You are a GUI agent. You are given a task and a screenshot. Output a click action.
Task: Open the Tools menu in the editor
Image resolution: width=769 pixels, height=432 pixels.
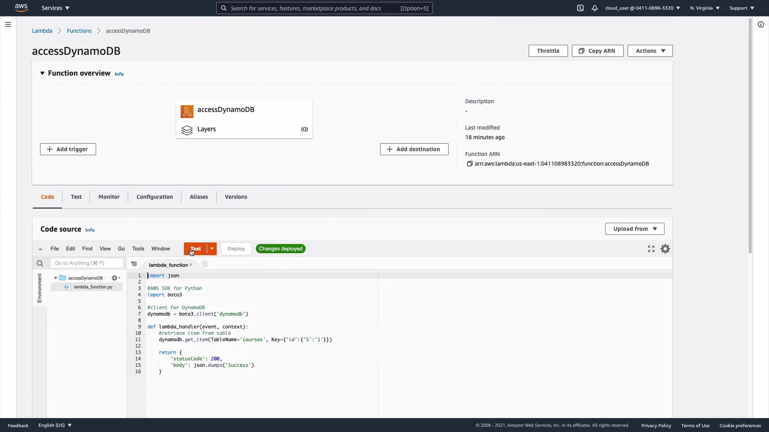coord(138,249)
